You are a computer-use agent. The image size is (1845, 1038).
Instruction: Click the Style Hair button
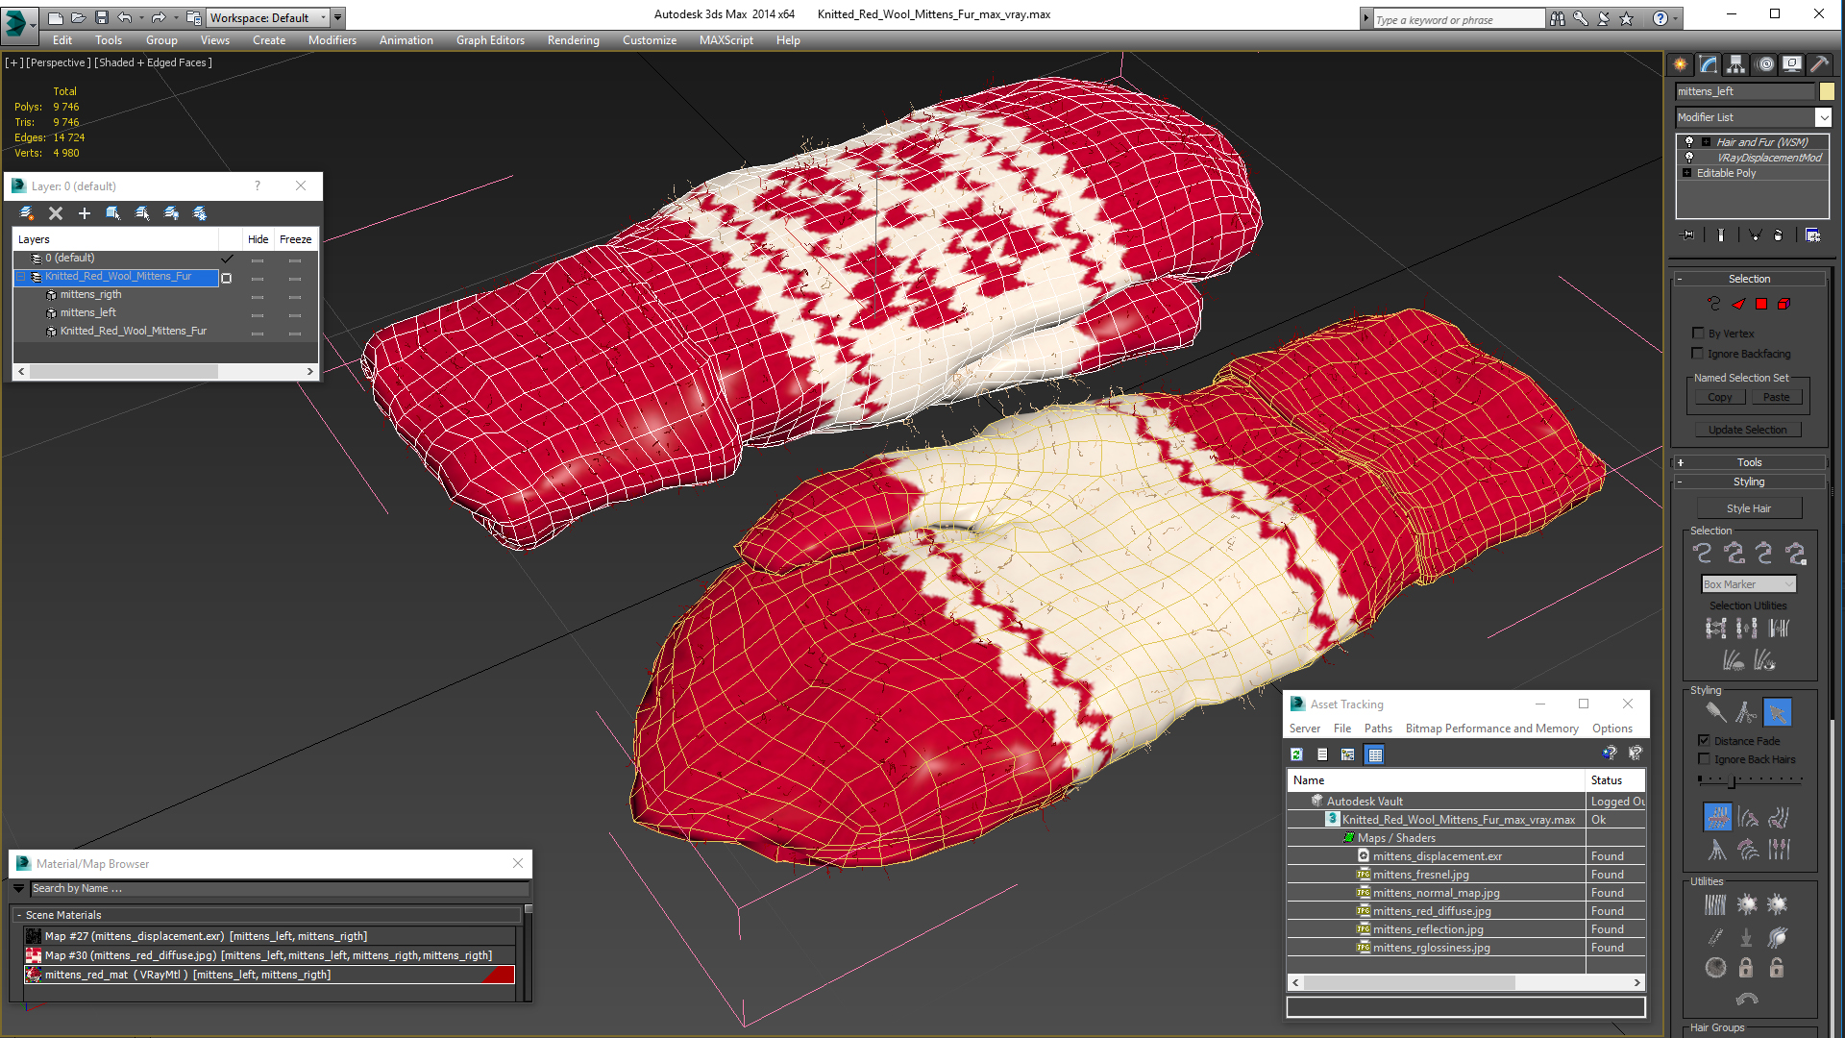point(1749,508)
